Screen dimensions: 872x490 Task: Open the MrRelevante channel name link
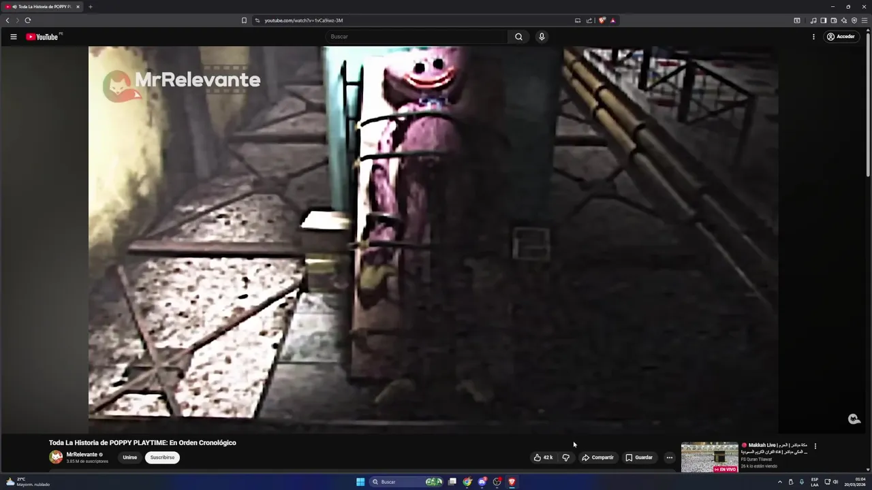tap(82, 455)
